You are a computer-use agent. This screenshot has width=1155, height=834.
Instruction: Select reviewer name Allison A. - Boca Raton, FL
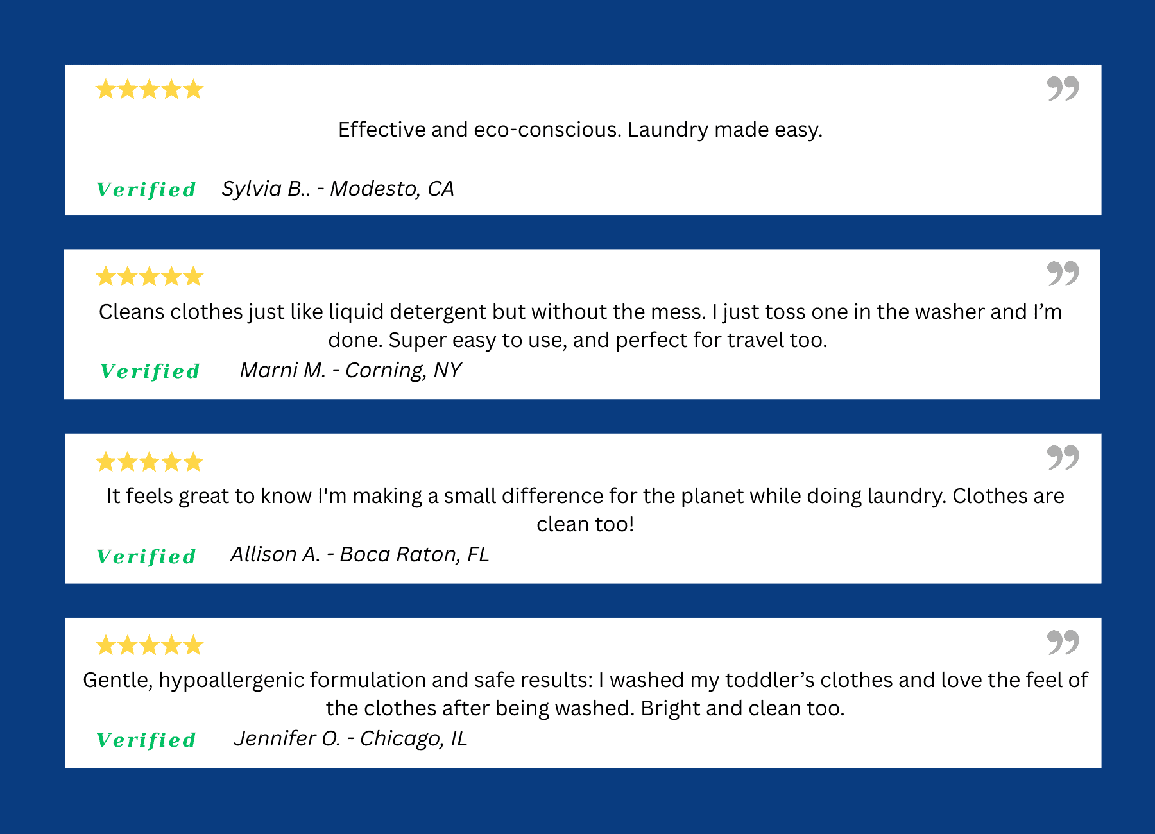point(359,554)
